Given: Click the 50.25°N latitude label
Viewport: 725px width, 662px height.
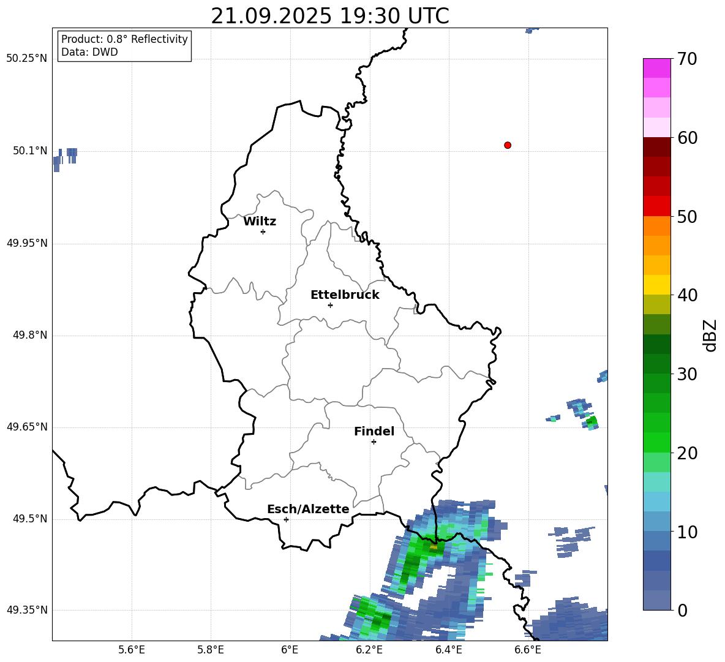Looking at the screenshot, I should [x=27, y=59].
